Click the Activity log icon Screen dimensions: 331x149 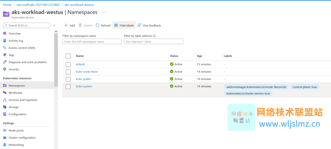coord(5,41)
